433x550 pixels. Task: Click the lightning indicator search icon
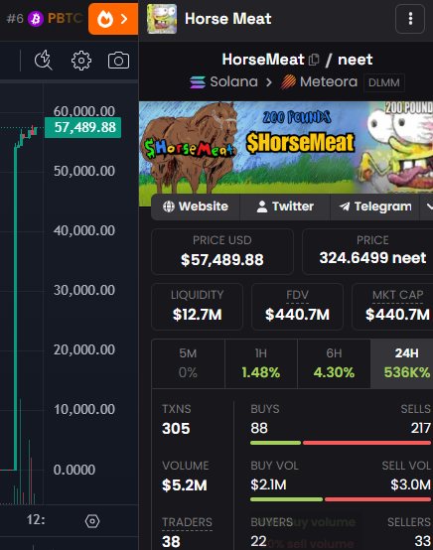(44, 61)
